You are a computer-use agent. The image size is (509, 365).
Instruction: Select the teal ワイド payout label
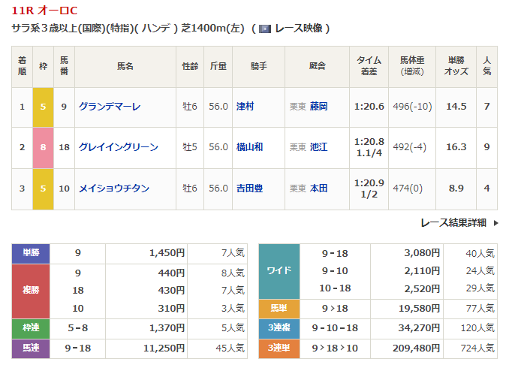tap(279, 270)
